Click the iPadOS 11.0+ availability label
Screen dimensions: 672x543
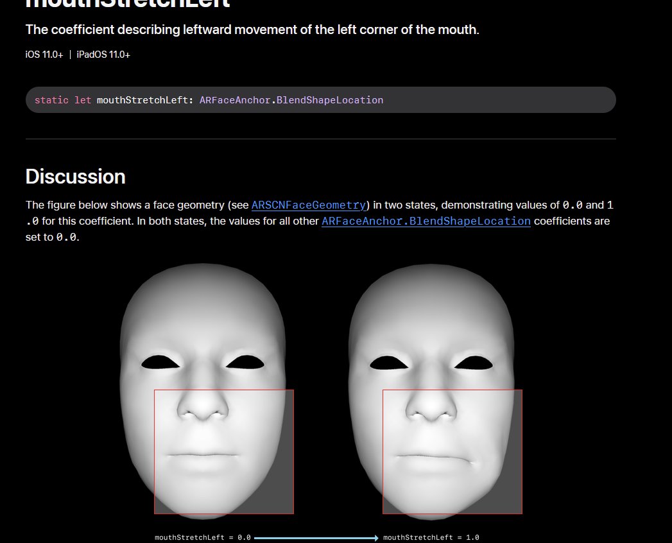(x=103, y=55)
